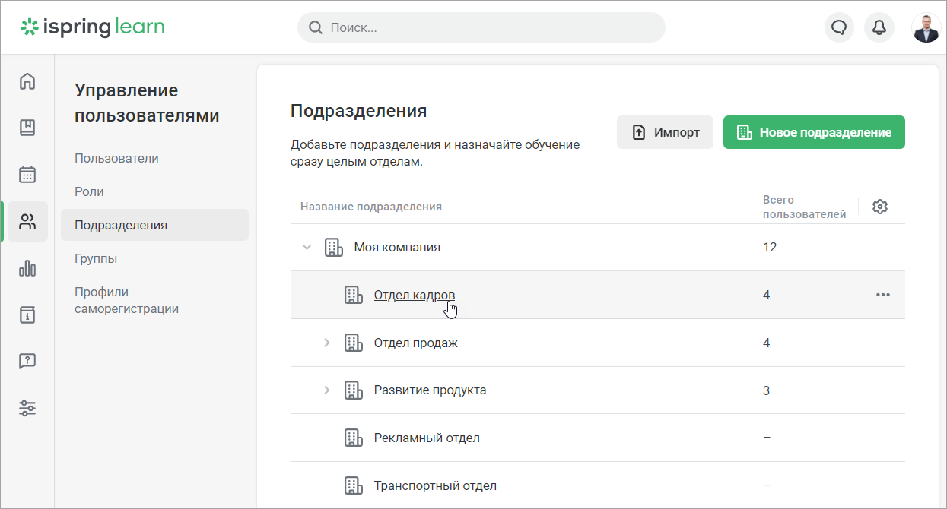
Task: Open the Отдел продаж department
Action: tap(416, 343)
